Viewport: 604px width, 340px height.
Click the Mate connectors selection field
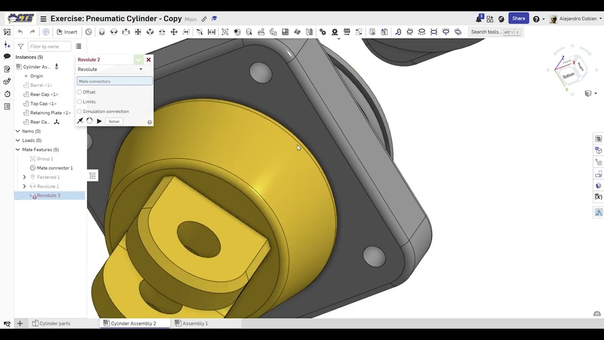tap(115, 81)
